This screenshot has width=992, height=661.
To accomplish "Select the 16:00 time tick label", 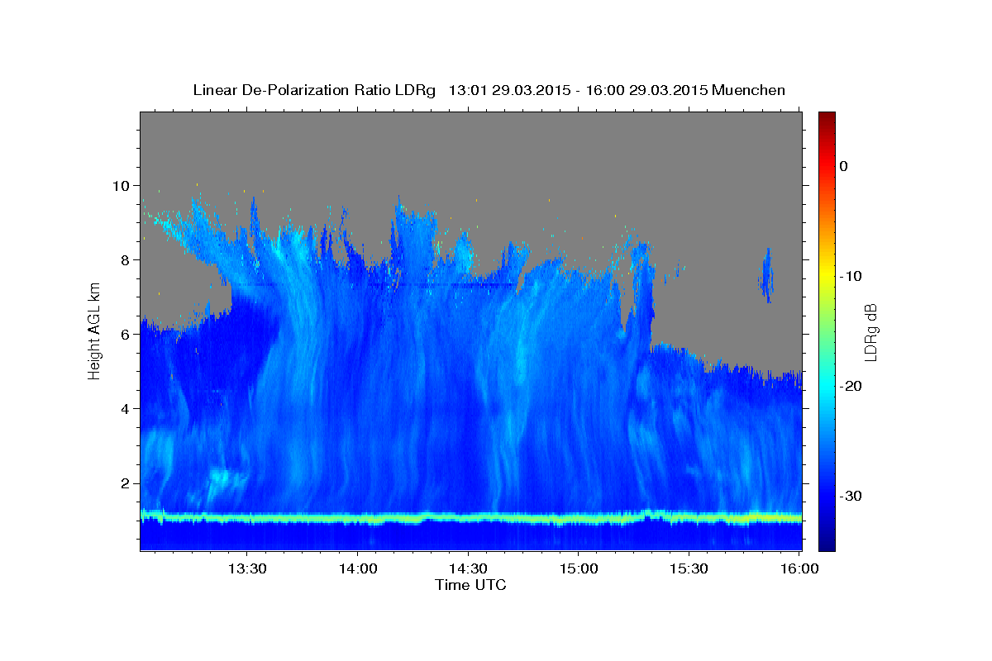I will click(799, 569).
